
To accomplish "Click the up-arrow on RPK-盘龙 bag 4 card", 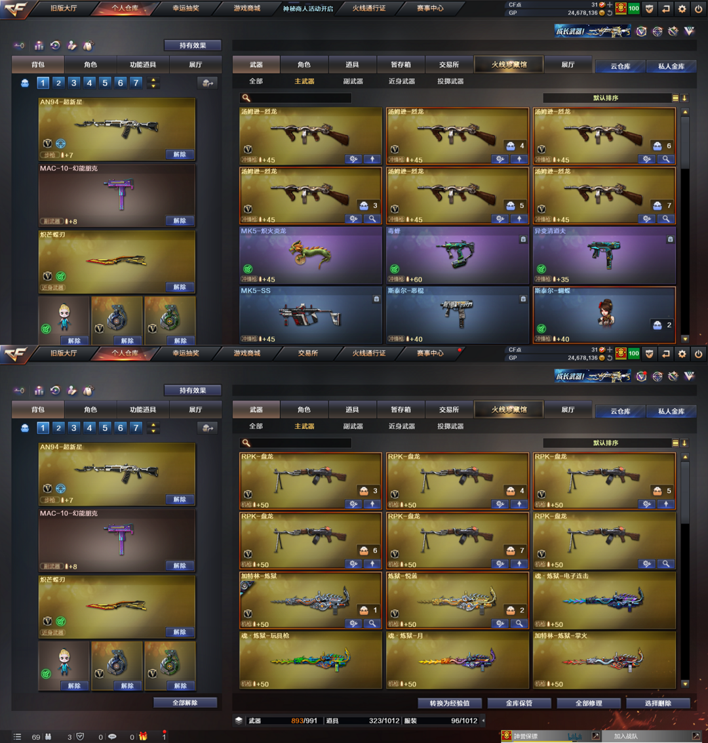I will point(519,504).
